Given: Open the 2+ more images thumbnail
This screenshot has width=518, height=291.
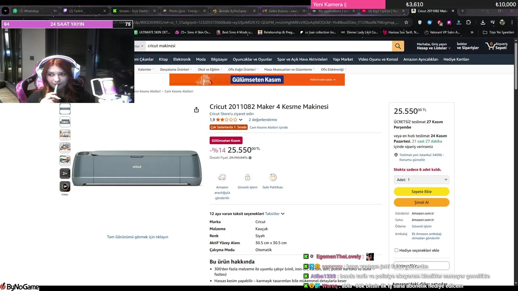Looking at the screenshot, I should 65,173.
